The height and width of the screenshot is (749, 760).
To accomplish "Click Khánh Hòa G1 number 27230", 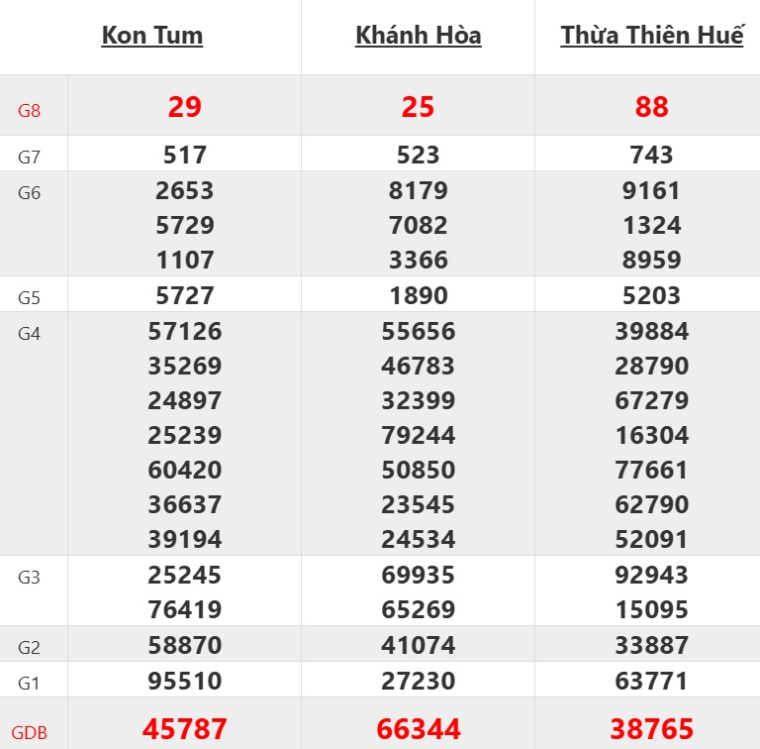I will tap(418, 681).
